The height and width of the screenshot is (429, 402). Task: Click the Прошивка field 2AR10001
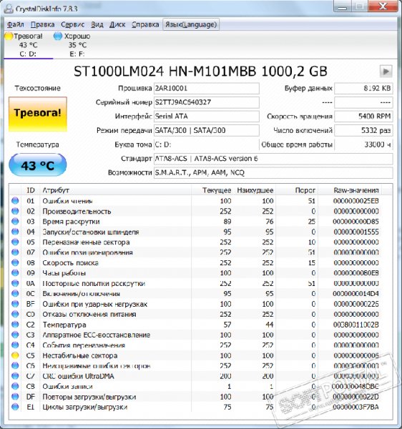206,89
